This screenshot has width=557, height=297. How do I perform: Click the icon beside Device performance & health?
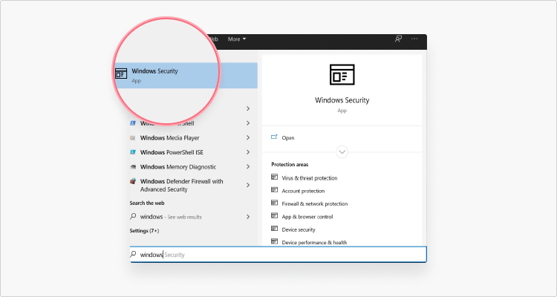274,241
